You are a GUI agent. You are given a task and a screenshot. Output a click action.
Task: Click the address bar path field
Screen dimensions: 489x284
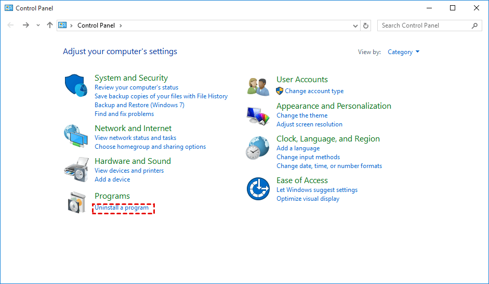click(208, 25)
